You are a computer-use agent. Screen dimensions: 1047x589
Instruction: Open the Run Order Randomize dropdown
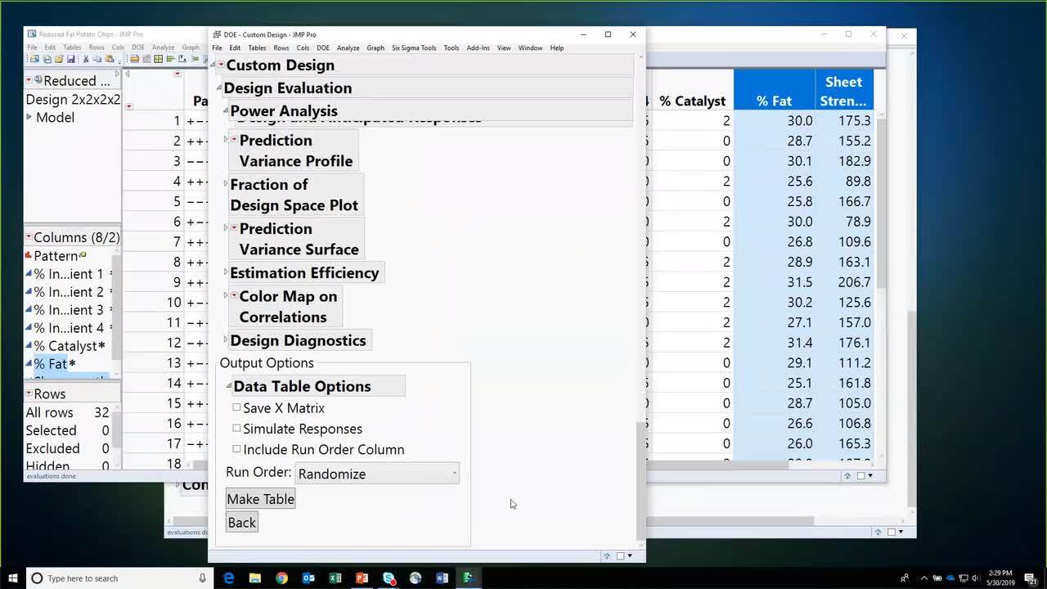[377, 474]
